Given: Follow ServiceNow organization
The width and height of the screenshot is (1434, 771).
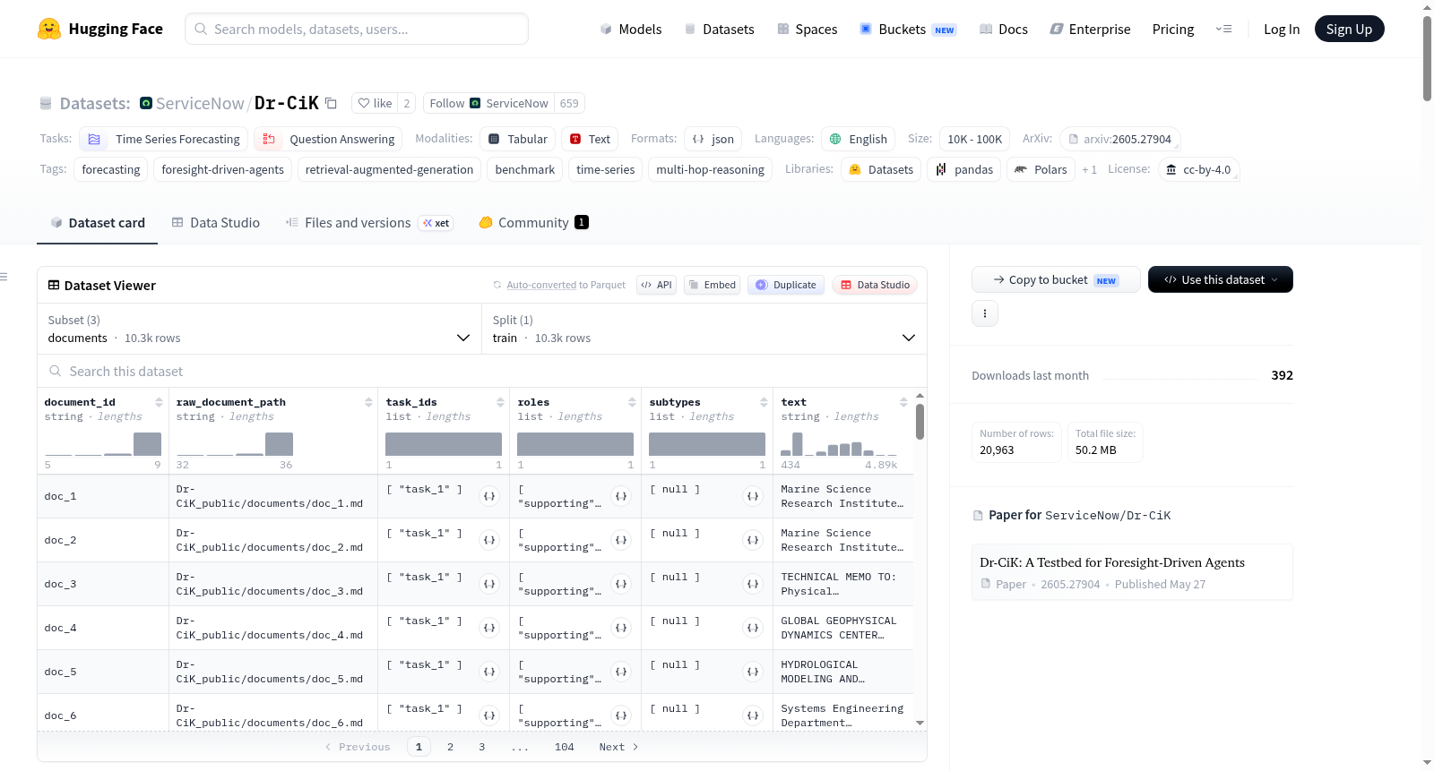Looking at the screenshot, I should pos(489,103).
